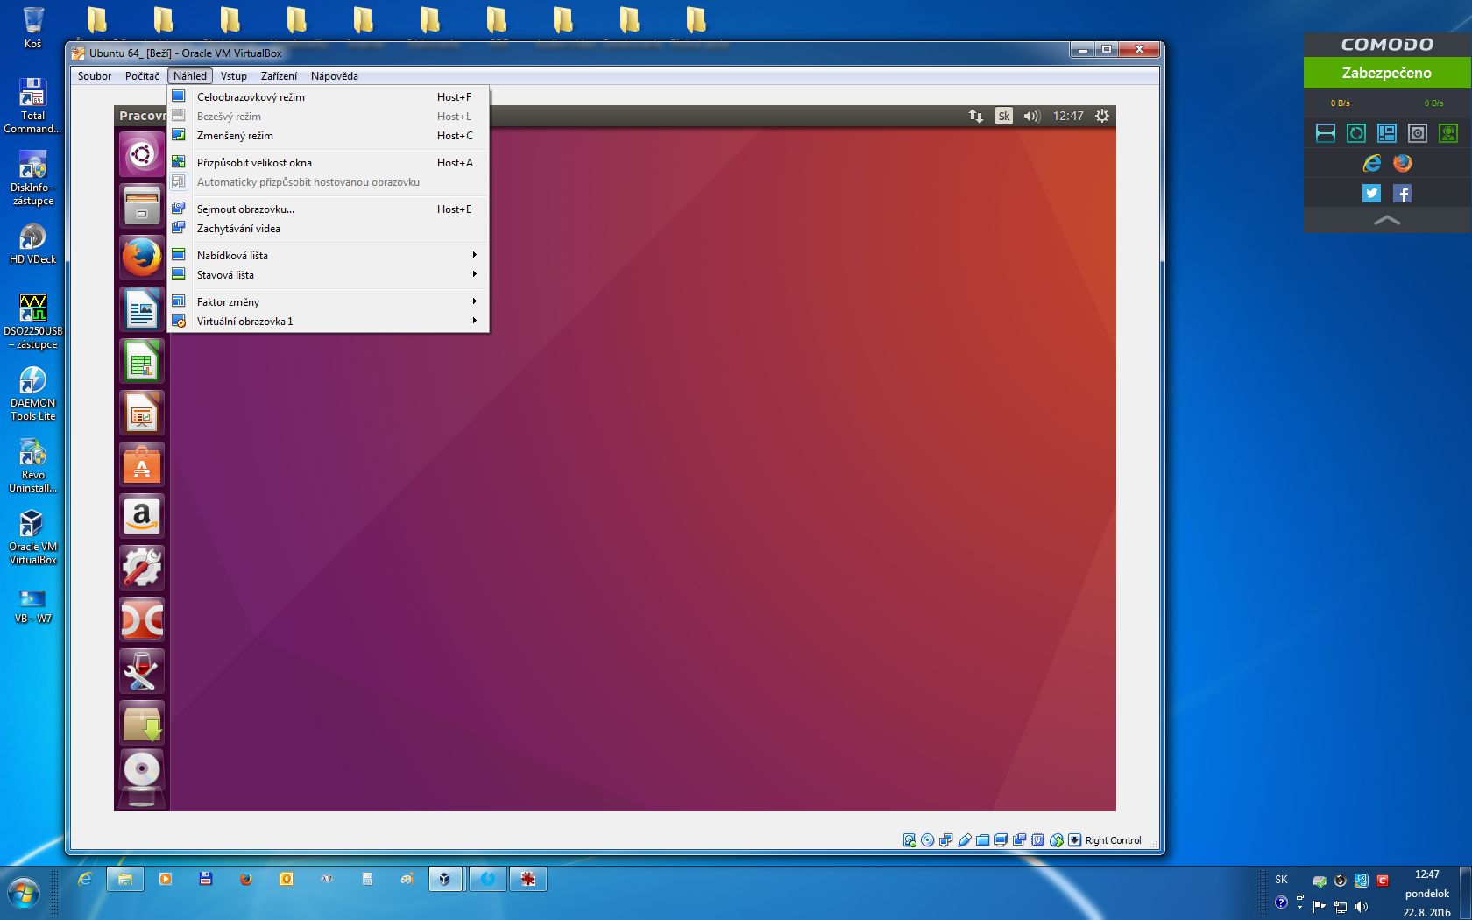Expand Nabídková lišta submenu
The height and width of the screenshot is (920, 1472).
[328, 256]
